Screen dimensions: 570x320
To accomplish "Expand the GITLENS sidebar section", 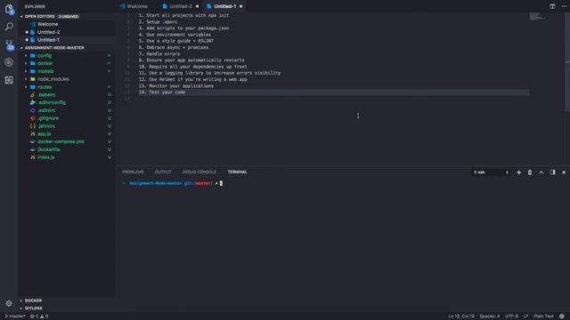I will pos(34,308).
